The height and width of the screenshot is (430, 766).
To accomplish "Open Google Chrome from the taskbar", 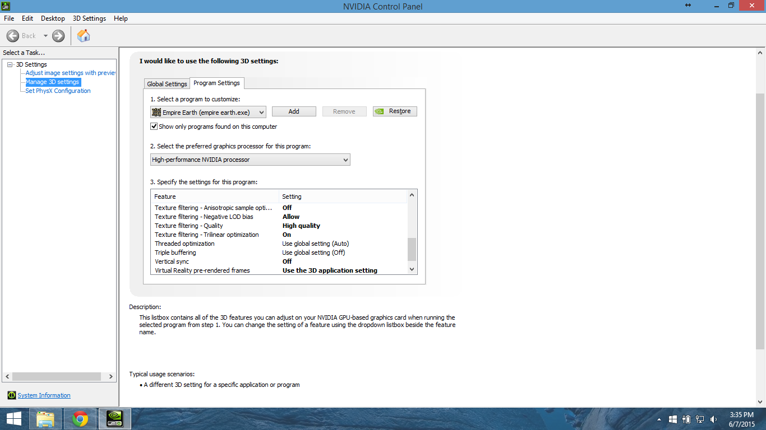I will coord(80,419).
